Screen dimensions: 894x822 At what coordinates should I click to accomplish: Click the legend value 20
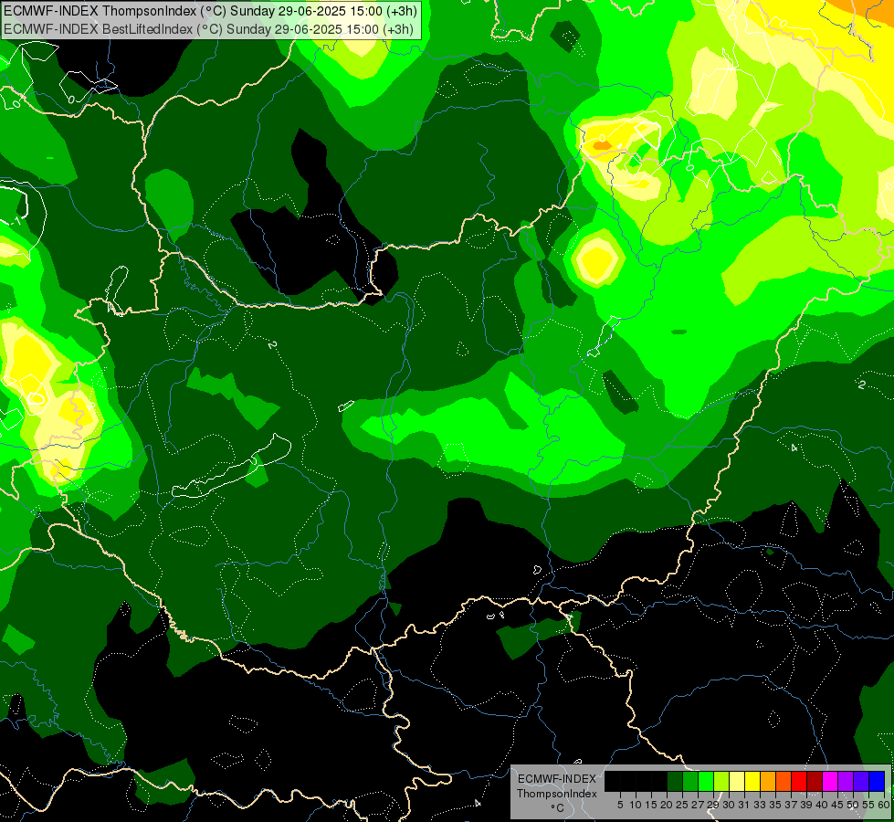click(667, 805)
